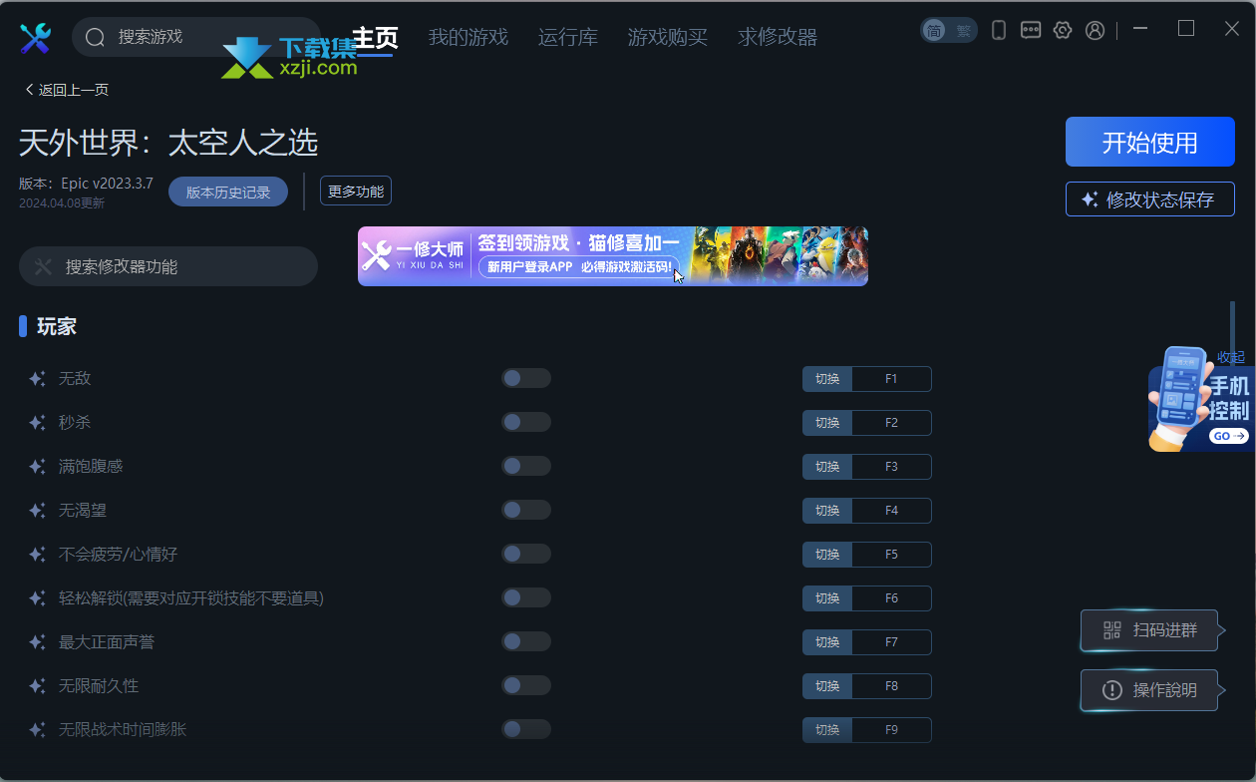This screenshot has height=782, width=1256.
Task: Click the wrench-and-screwdriver app logo
Action: pos(36,39)
